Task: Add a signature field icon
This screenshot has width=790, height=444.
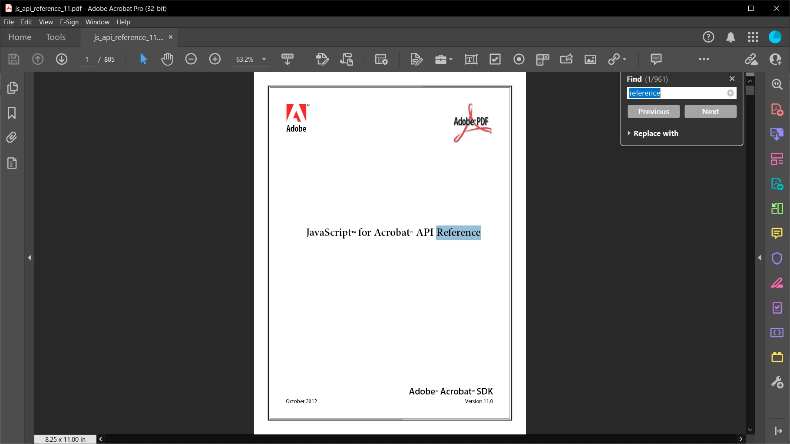Action: coord(566,59)
